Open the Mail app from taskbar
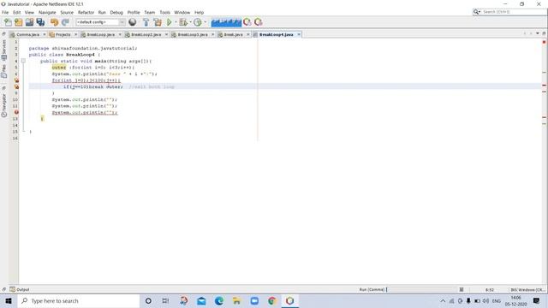 [202, 300]
